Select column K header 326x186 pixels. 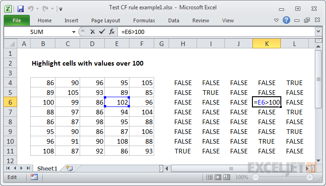click(266, 44)
